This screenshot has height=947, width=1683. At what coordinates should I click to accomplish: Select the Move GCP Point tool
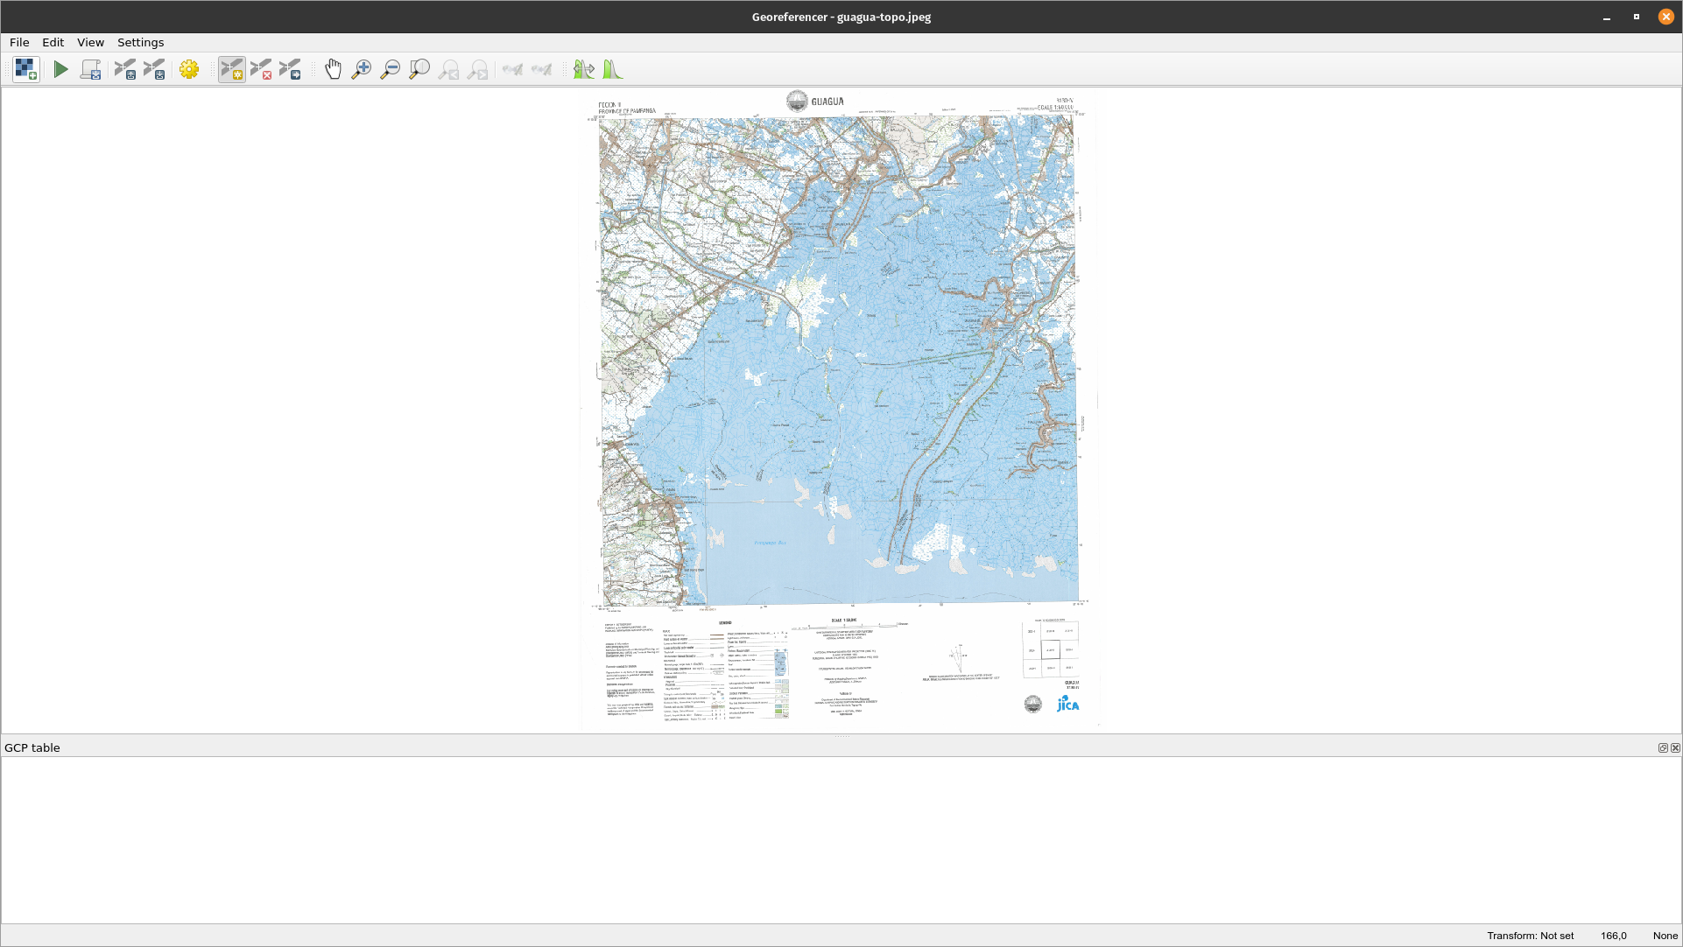click(x=291, y=68)
